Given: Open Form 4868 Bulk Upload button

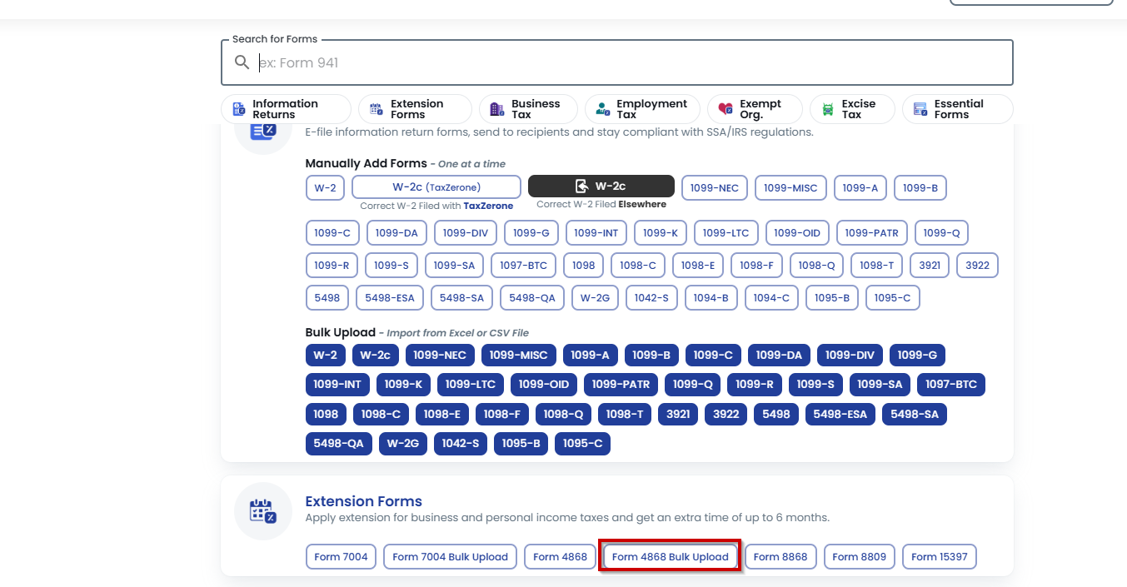Looking at the screenshot, I should click(x=670, y=556).
